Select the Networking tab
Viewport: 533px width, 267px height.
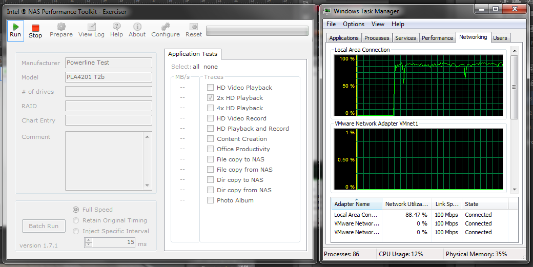pyautogui.click(x=473, y=37)
